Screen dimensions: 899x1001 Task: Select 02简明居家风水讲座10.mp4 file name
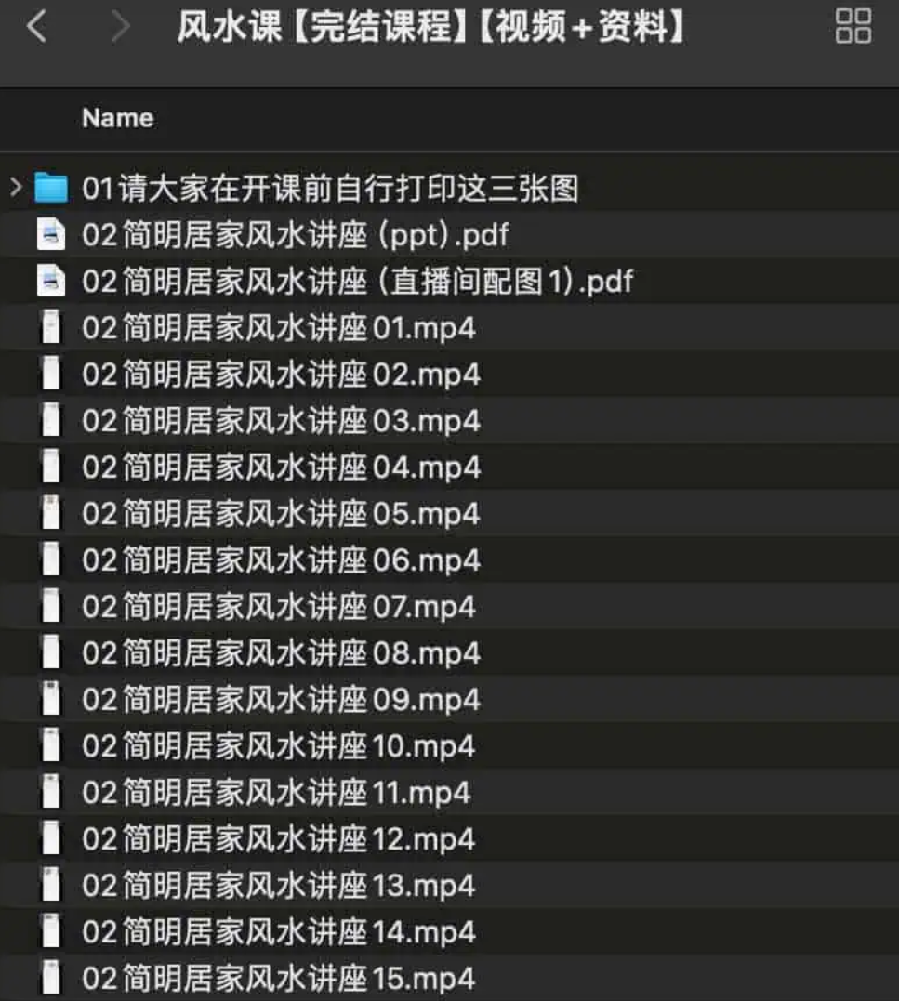279,745
